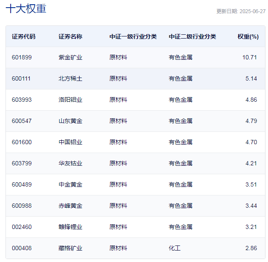268x262 pixels.
Task: Click the 赤峰黄金 name cell
Action: [x=70, y=206]
